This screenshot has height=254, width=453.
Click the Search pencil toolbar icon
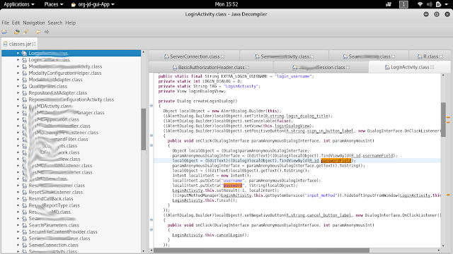(x=25, y=32)
